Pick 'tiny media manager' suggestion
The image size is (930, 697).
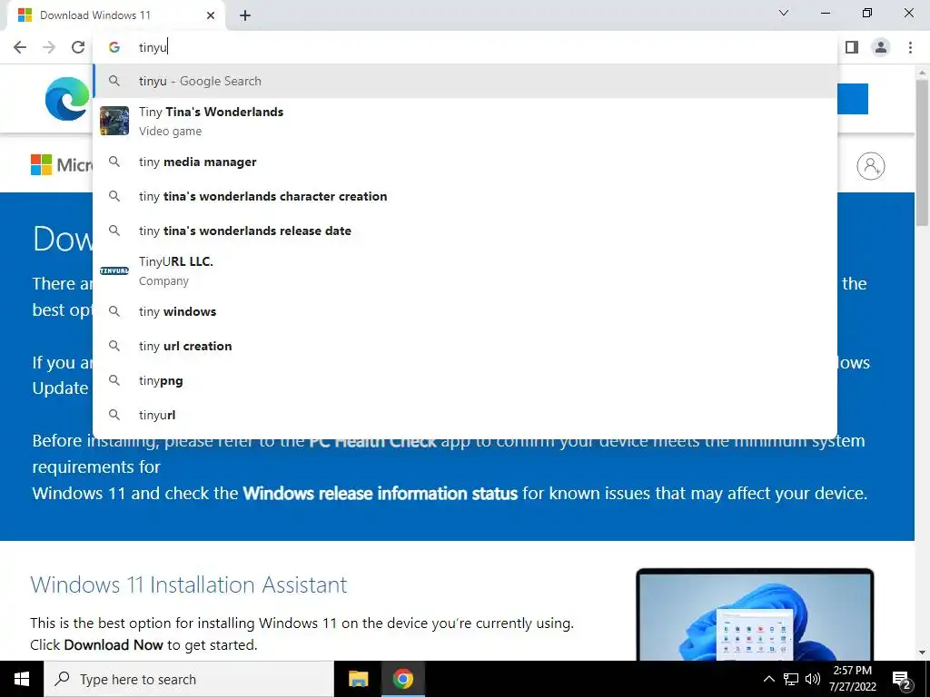465,162
